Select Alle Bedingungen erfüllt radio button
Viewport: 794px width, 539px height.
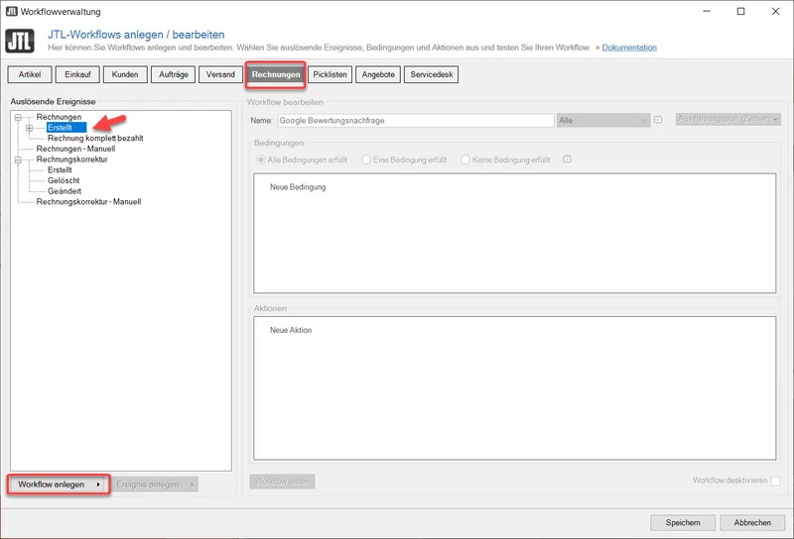coord(261,160)
